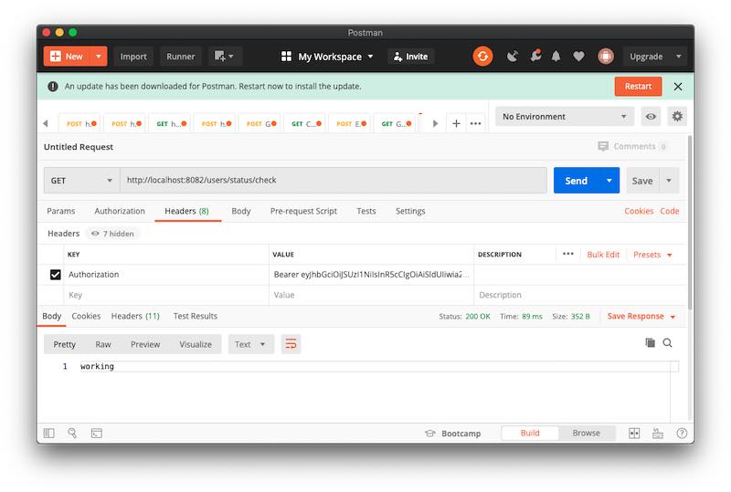Open the notifications bell icon
731x492 pixels.
556,57
